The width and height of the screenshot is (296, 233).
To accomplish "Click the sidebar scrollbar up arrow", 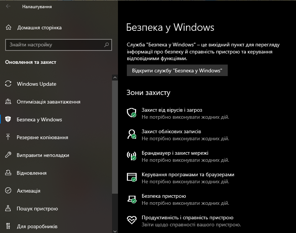I will click(x=115, y=78).
